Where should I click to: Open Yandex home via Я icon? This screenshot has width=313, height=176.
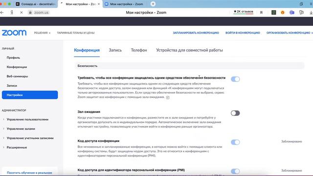click(12, 13)
